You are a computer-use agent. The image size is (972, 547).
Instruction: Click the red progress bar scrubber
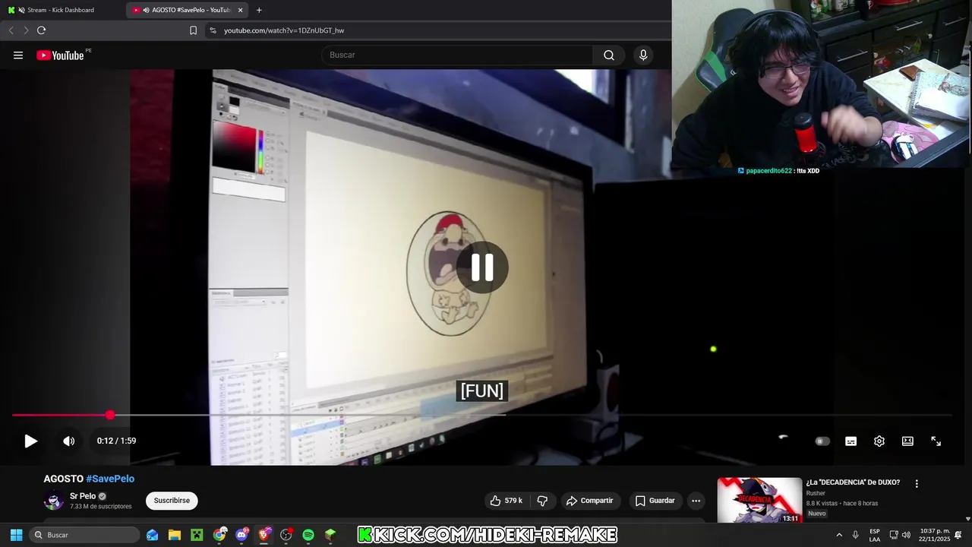110,415
